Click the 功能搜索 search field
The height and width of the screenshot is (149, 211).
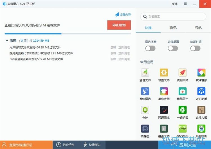pyautogui.click(x=173, y=17)
